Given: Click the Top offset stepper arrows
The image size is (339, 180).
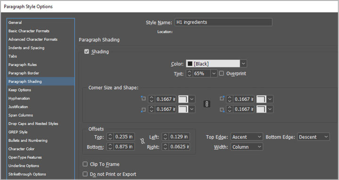Looking at the screenshot, I should click(110, 137).
